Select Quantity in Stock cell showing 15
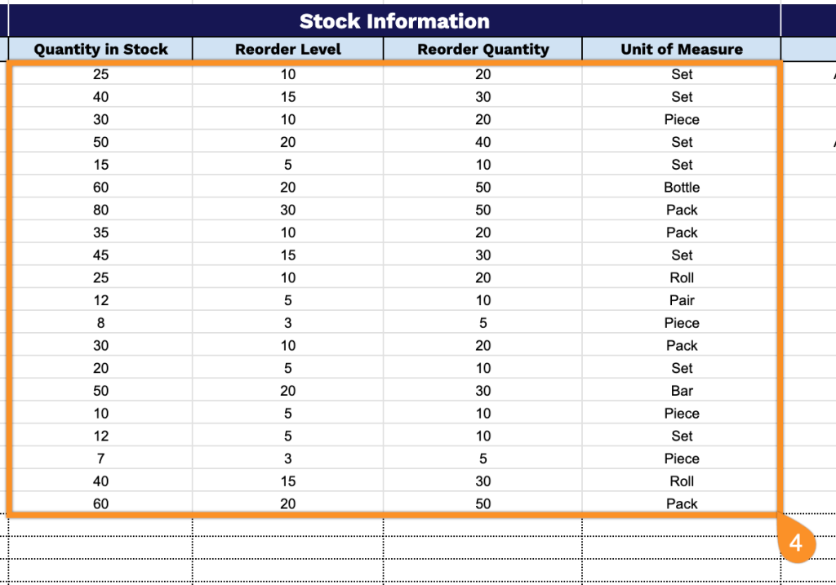 coord(100,165)
